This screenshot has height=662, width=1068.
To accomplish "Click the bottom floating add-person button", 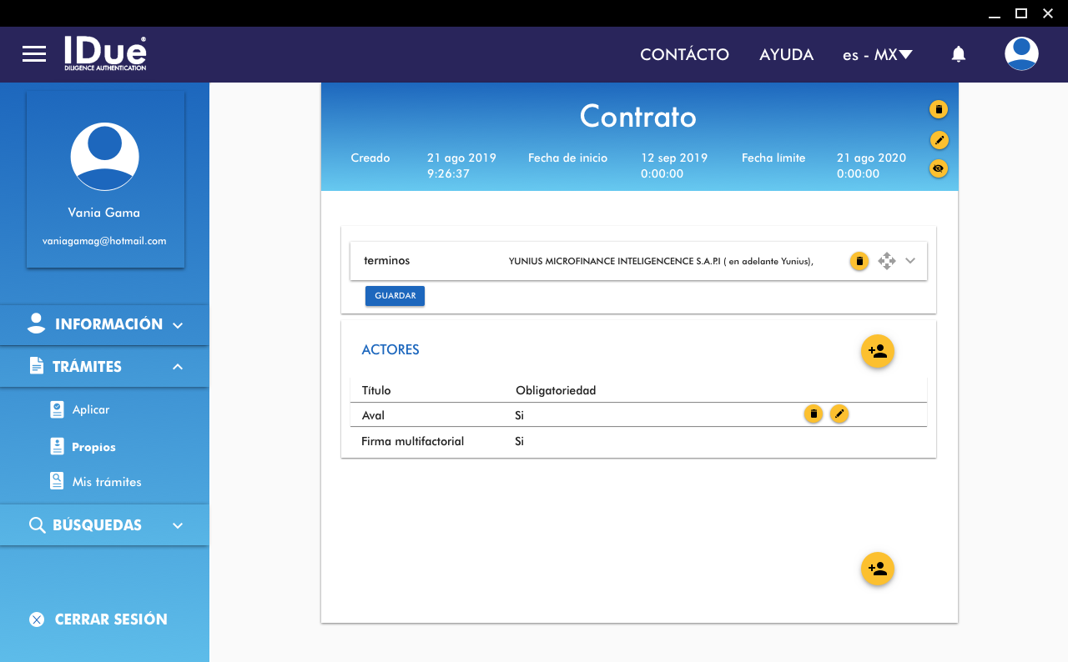I will 878,569.
